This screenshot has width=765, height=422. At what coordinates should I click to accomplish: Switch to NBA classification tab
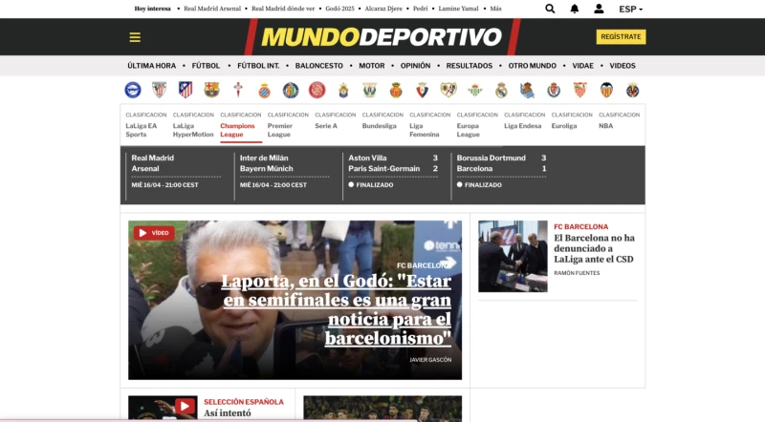click(x=619, y=121)
